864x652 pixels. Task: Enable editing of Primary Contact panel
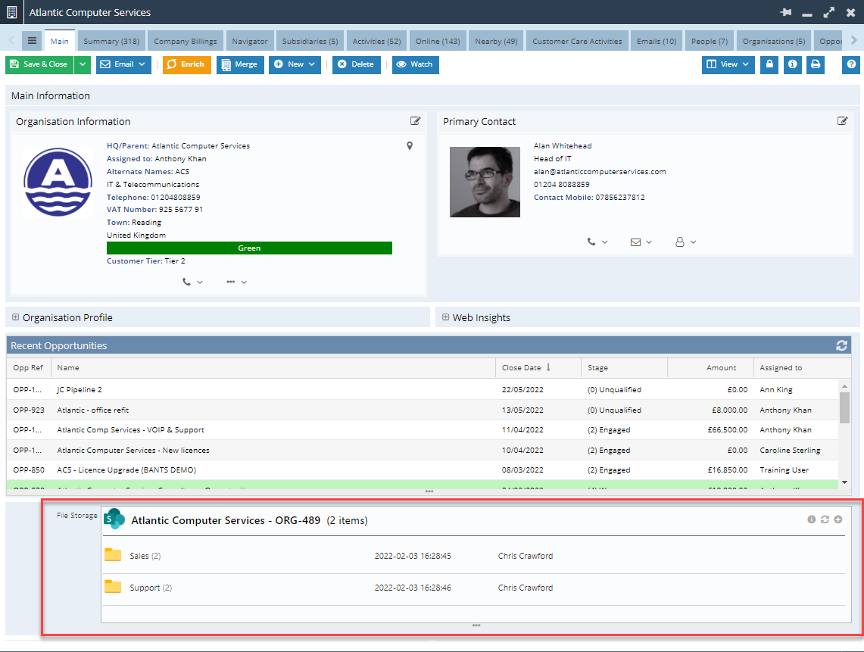842,120
